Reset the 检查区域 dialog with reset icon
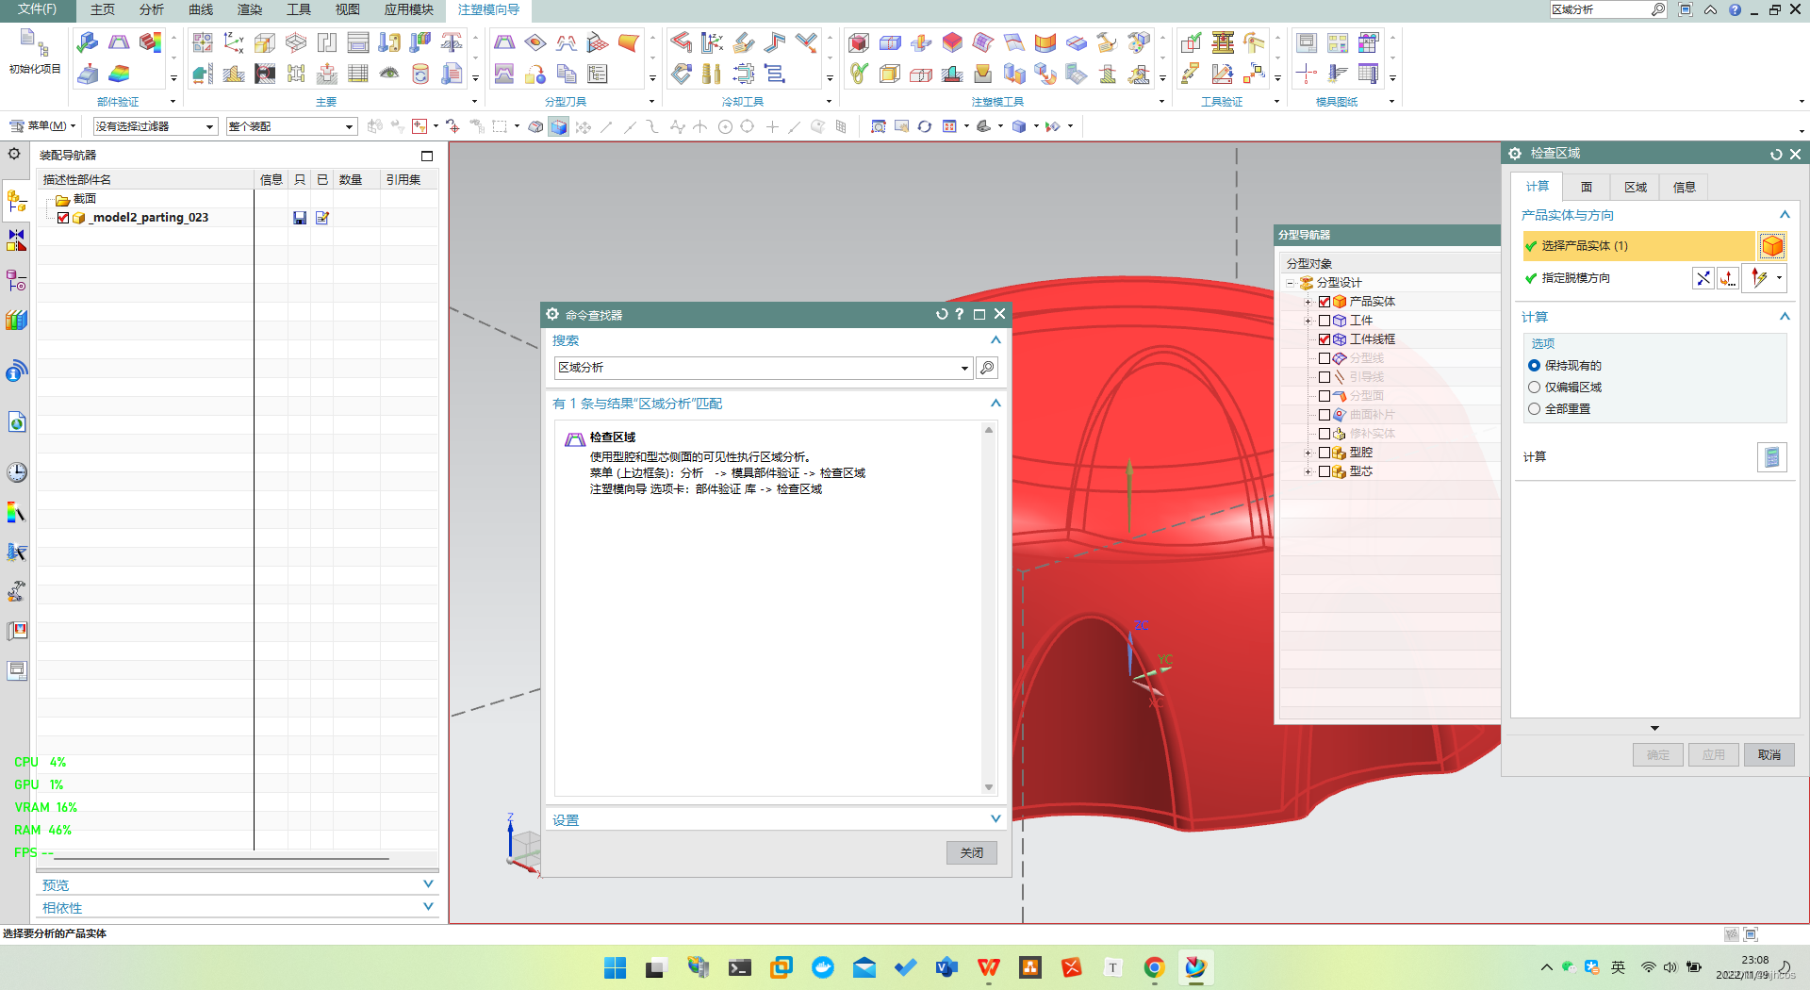Image resolution: width=1810 pixels, height=990 pixels. (x=1776, y=154)
